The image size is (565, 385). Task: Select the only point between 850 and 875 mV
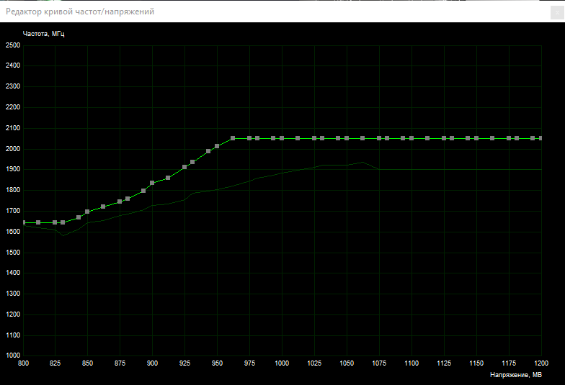pos(103,207)
